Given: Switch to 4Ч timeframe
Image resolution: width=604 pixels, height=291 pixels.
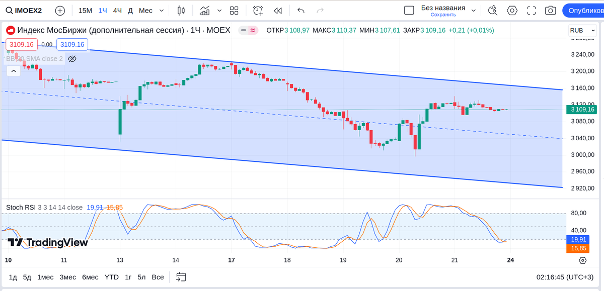Looking at the screenshot, I should [117, 10].
